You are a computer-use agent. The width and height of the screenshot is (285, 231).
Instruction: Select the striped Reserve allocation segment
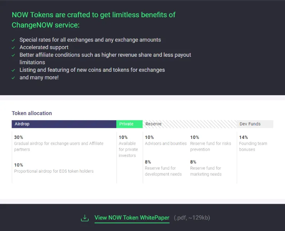[190, 124]
